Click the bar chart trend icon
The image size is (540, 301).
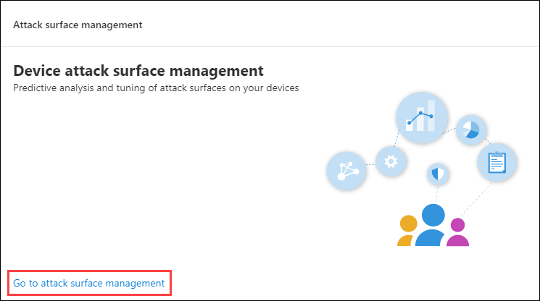click(x=422, y=117)
